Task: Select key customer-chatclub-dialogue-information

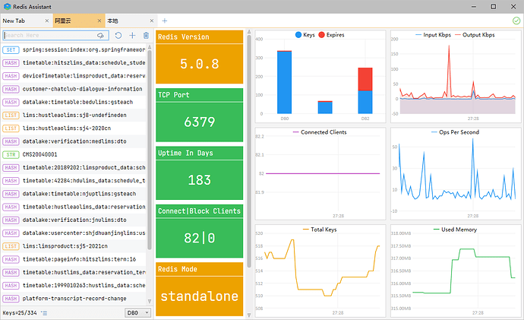Action: tap(84, 89)
